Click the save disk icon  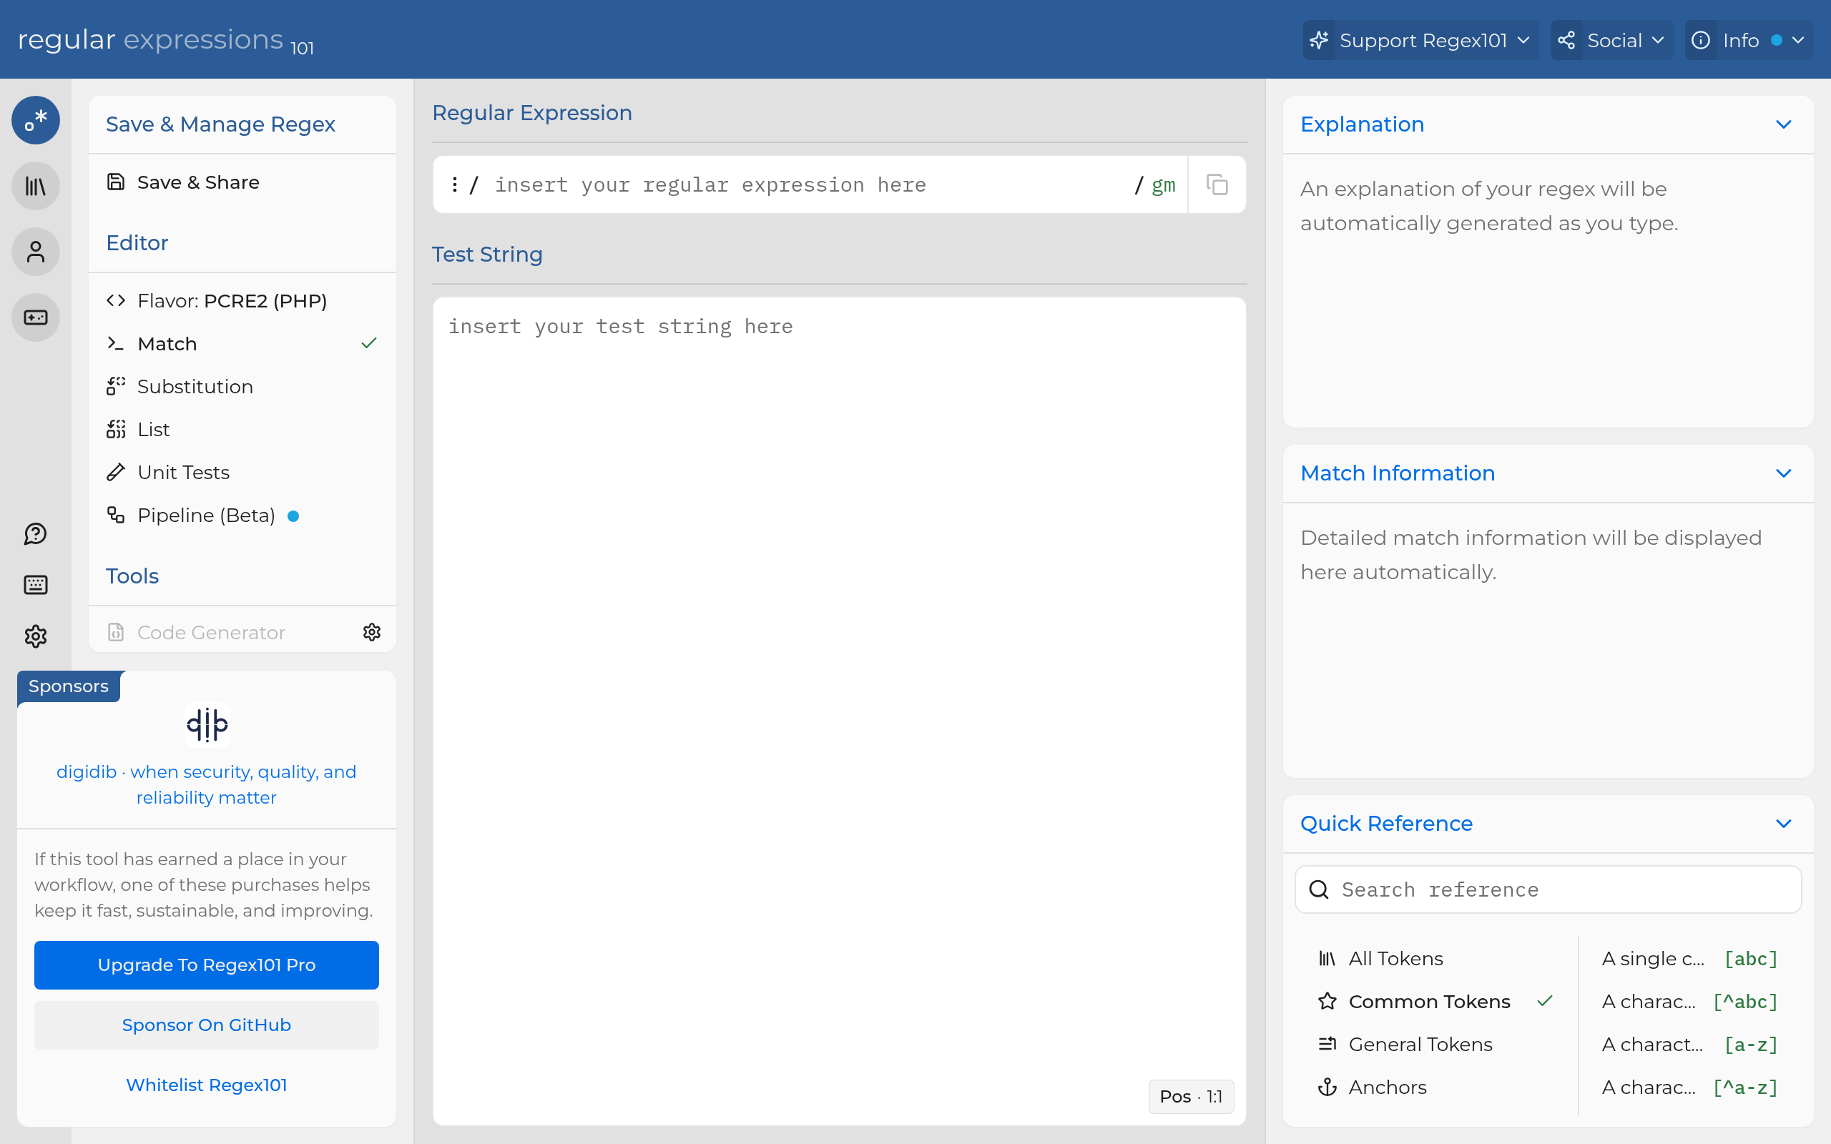[116, 182]
